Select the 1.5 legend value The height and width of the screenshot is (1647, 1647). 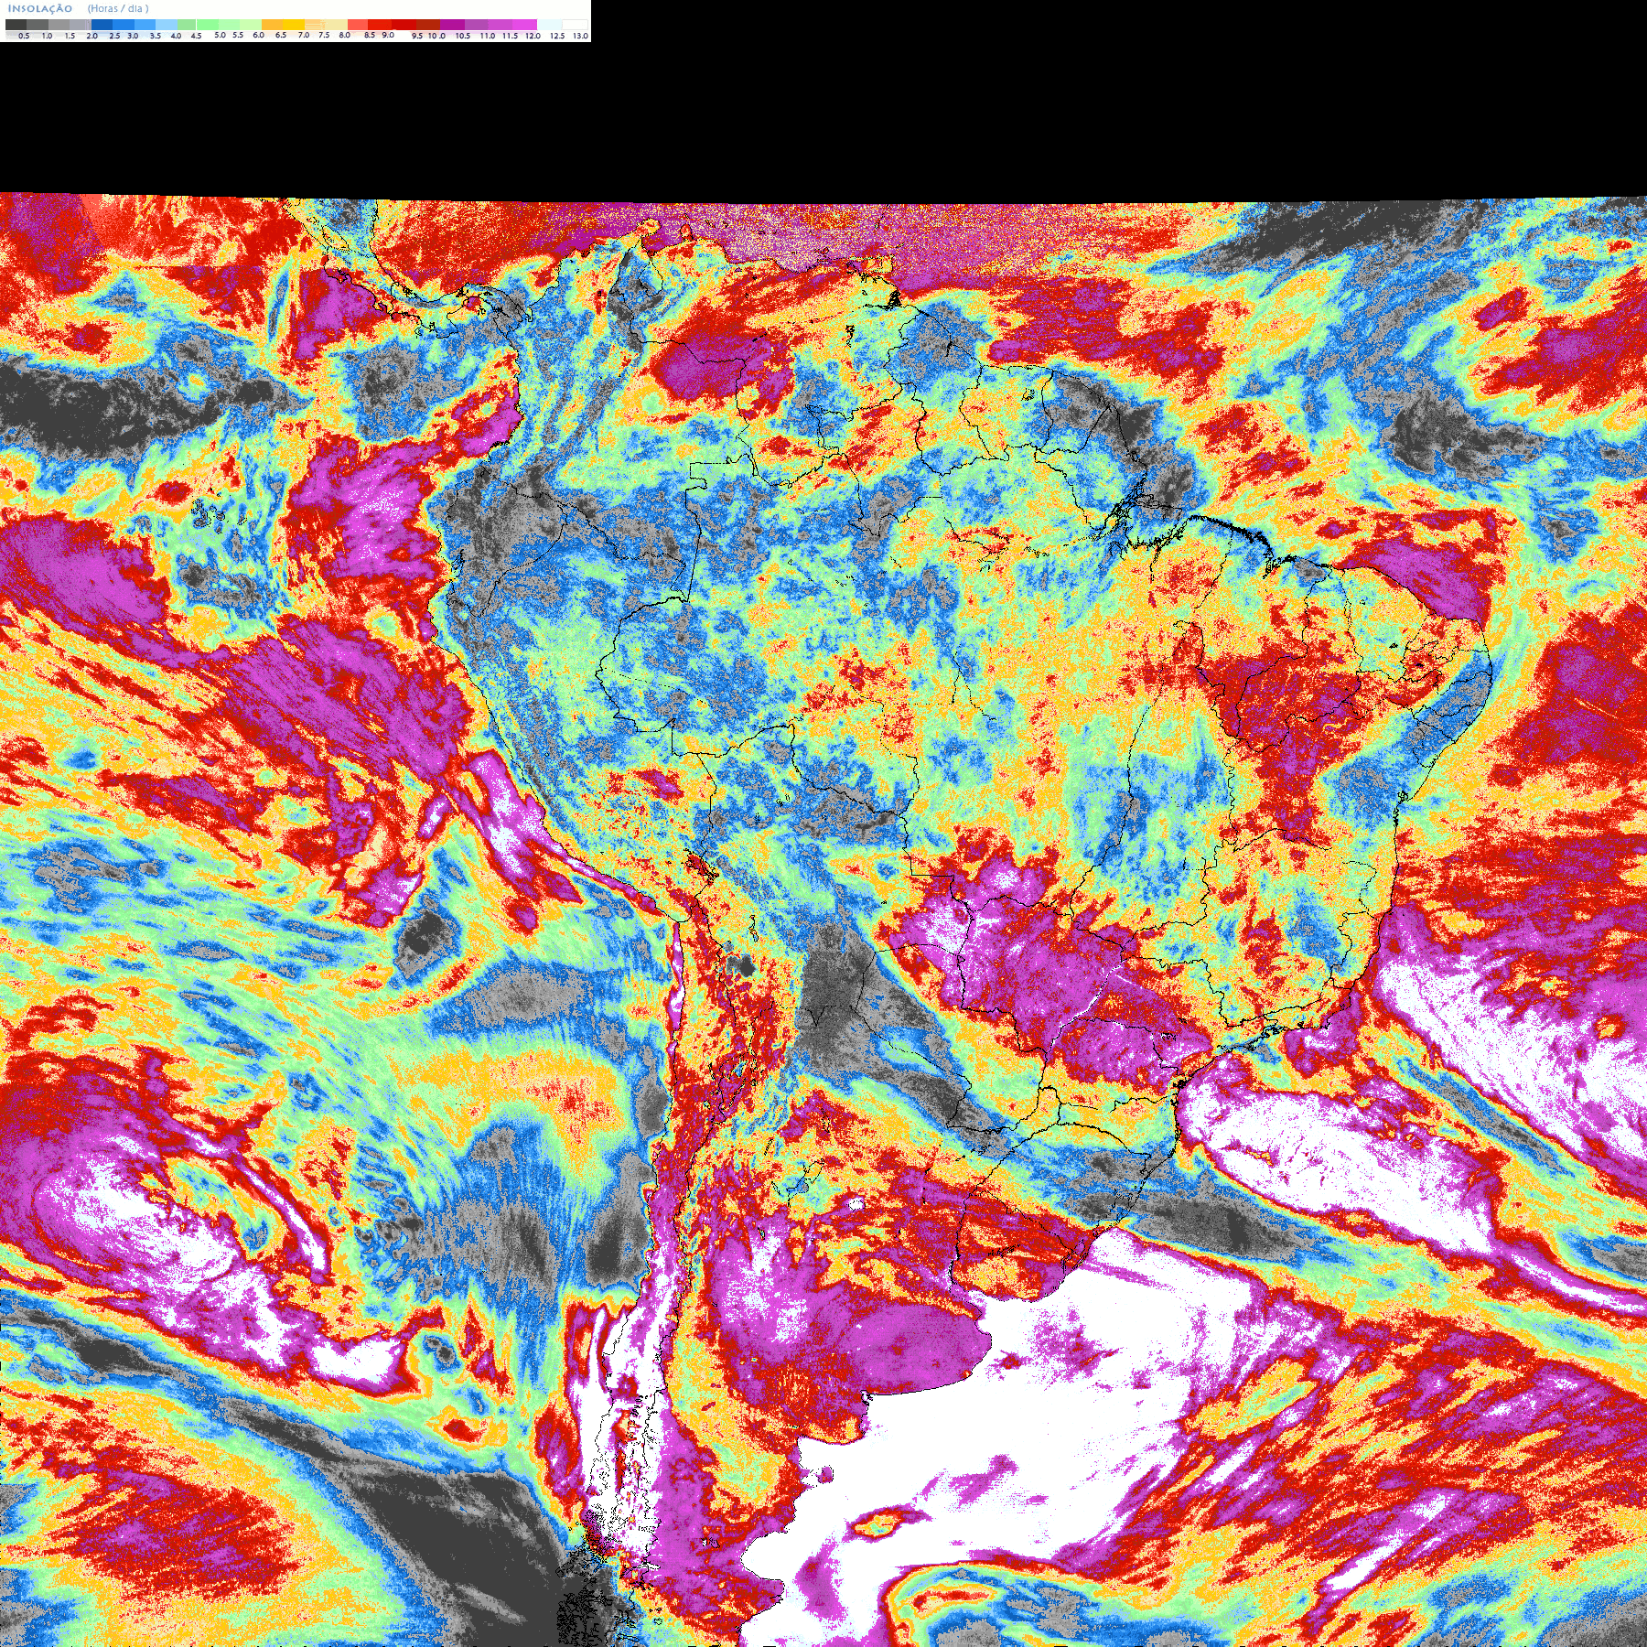click(x=70, y=36)
